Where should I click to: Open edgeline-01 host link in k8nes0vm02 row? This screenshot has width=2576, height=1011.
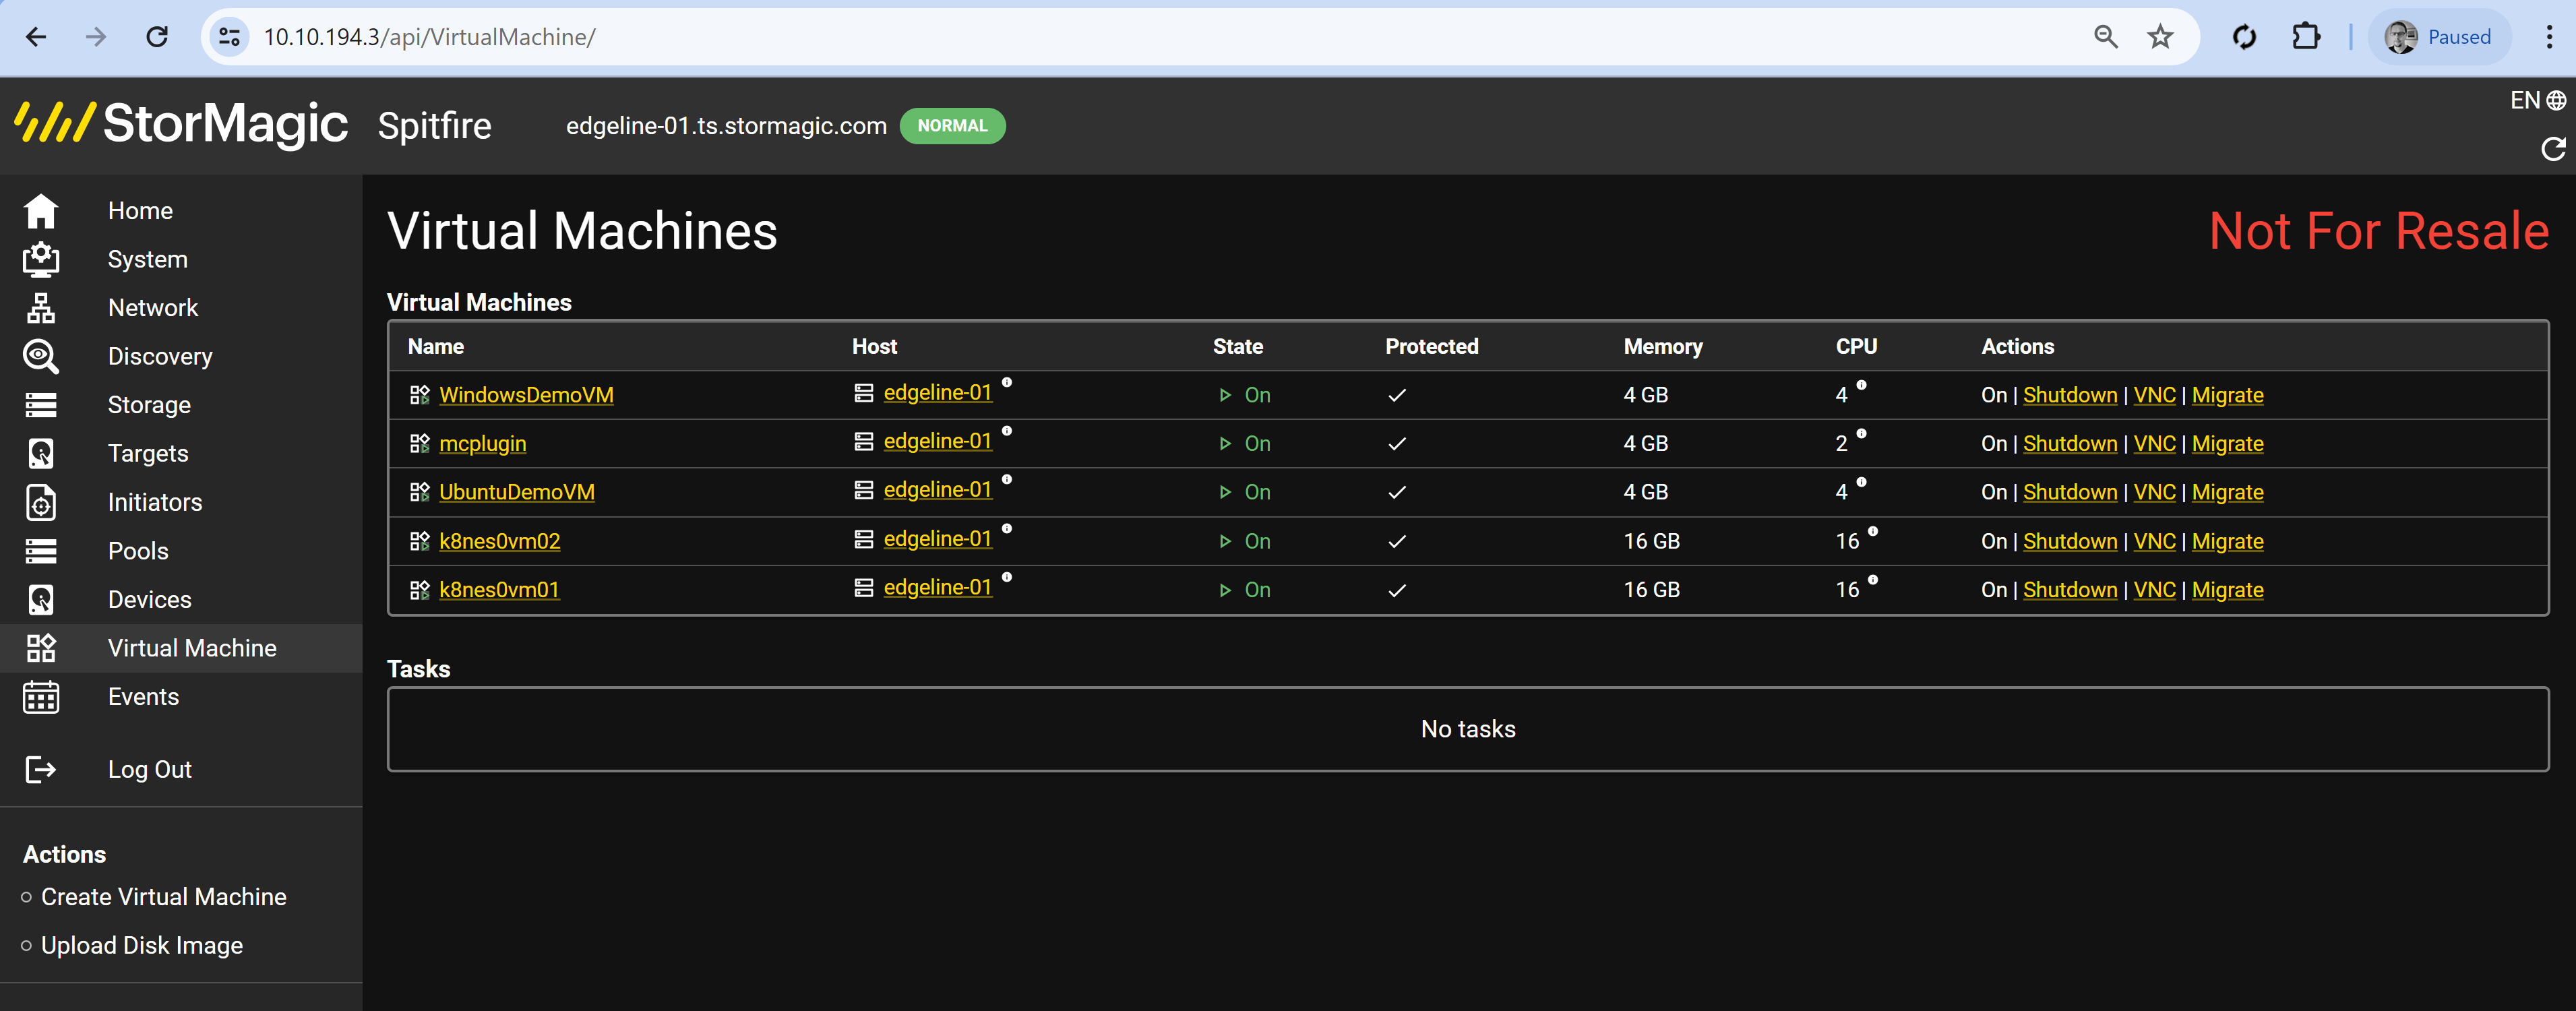[937, 539]
